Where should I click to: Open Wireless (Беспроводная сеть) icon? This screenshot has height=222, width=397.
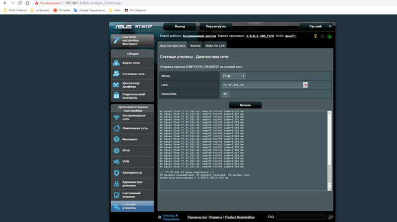tap(117, 117)
